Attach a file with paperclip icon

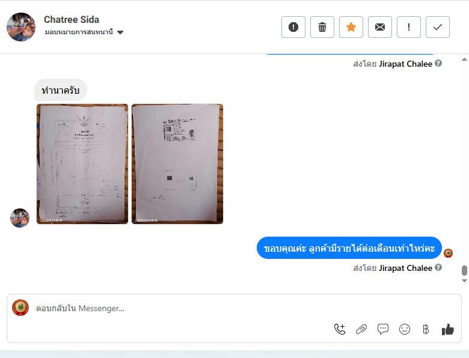(361, 329)
